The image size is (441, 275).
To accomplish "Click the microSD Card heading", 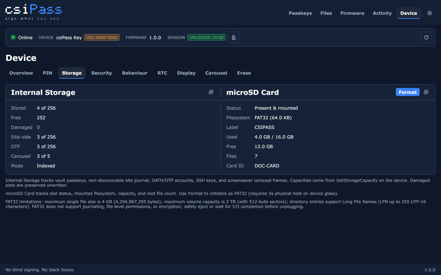I will 253,92.
